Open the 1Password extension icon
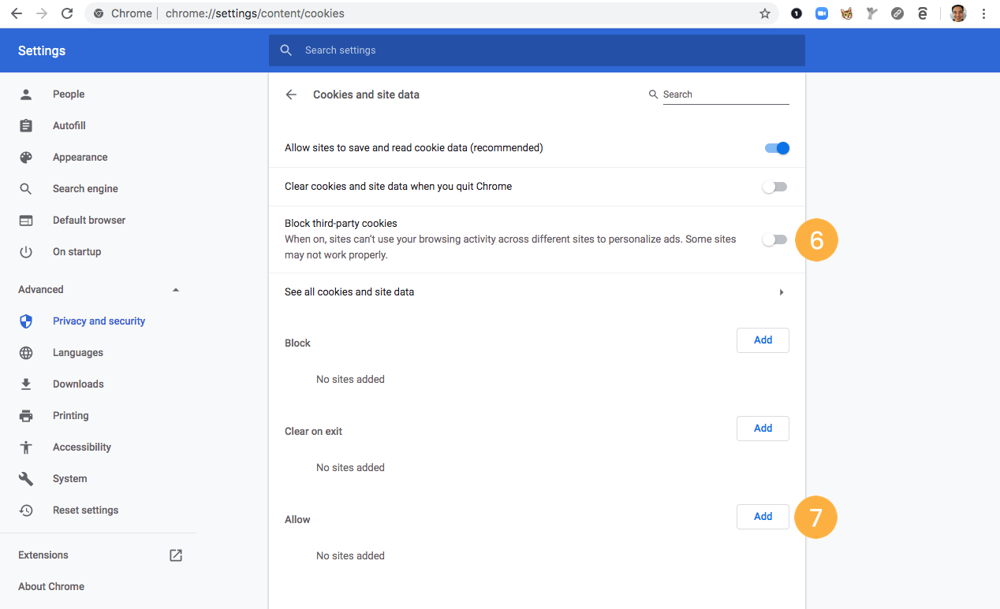This screenshot has width=1000, height=609. 797,13
